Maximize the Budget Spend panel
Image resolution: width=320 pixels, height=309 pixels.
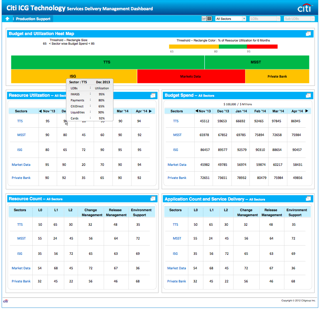coord(308,95)
